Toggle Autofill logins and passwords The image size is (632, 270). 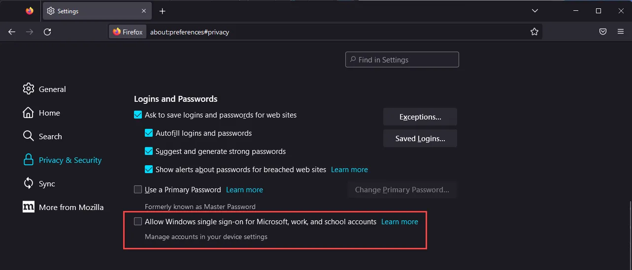149,133
